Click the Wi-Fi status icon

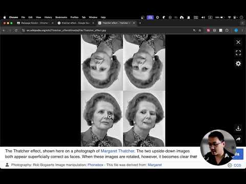229,17
